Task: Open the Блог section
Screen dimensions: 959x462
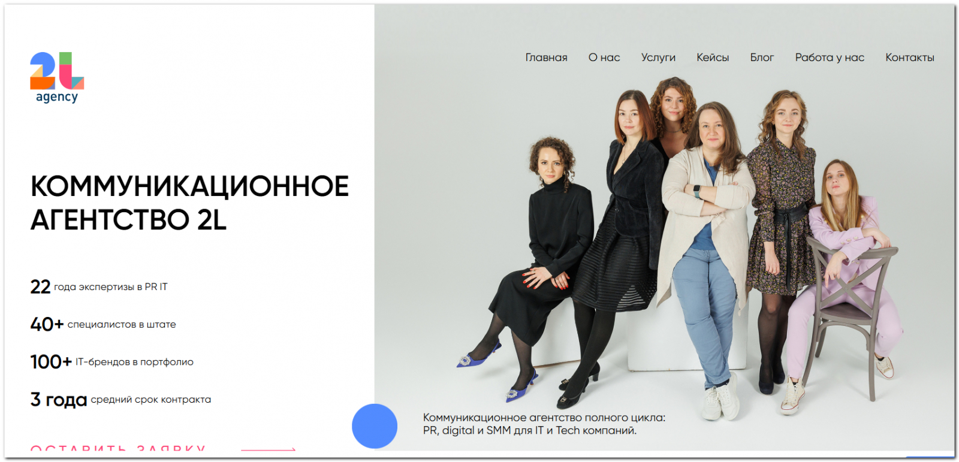Action: click(762, 58)
